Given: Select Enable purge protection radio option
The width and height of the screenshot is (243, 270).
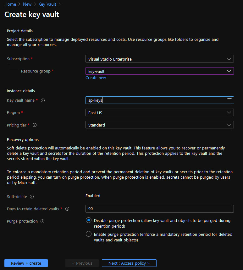Looking at the screenshot, I should [89, 234].
